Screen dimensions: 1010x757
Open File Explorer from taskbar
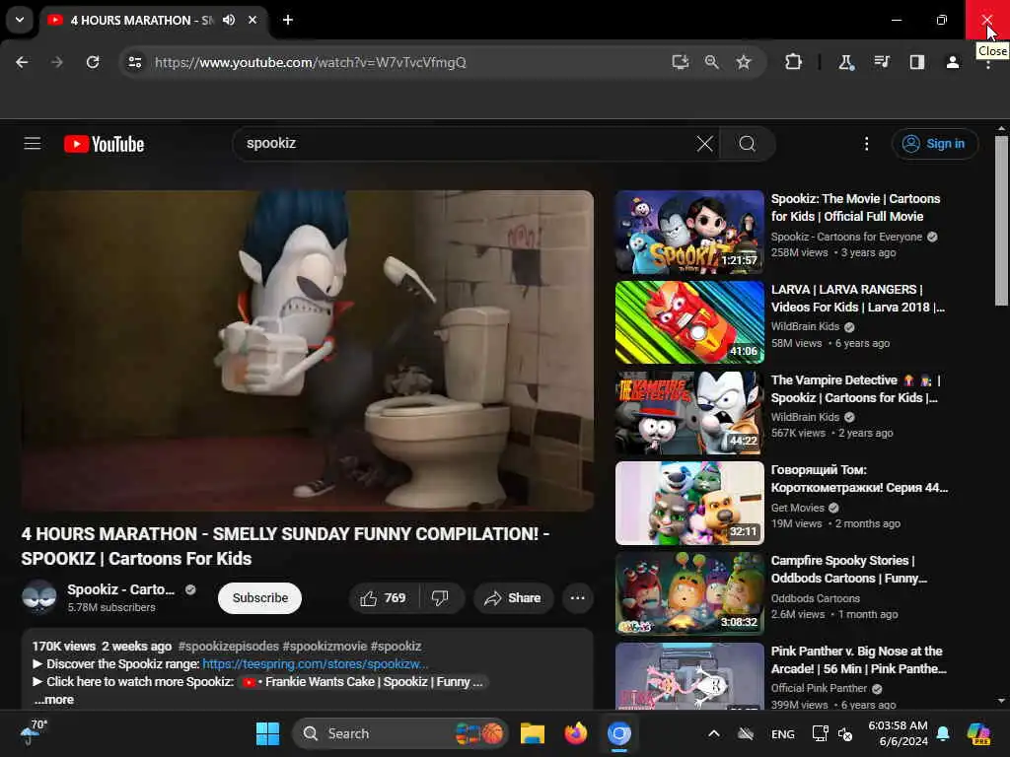[532, 733]
